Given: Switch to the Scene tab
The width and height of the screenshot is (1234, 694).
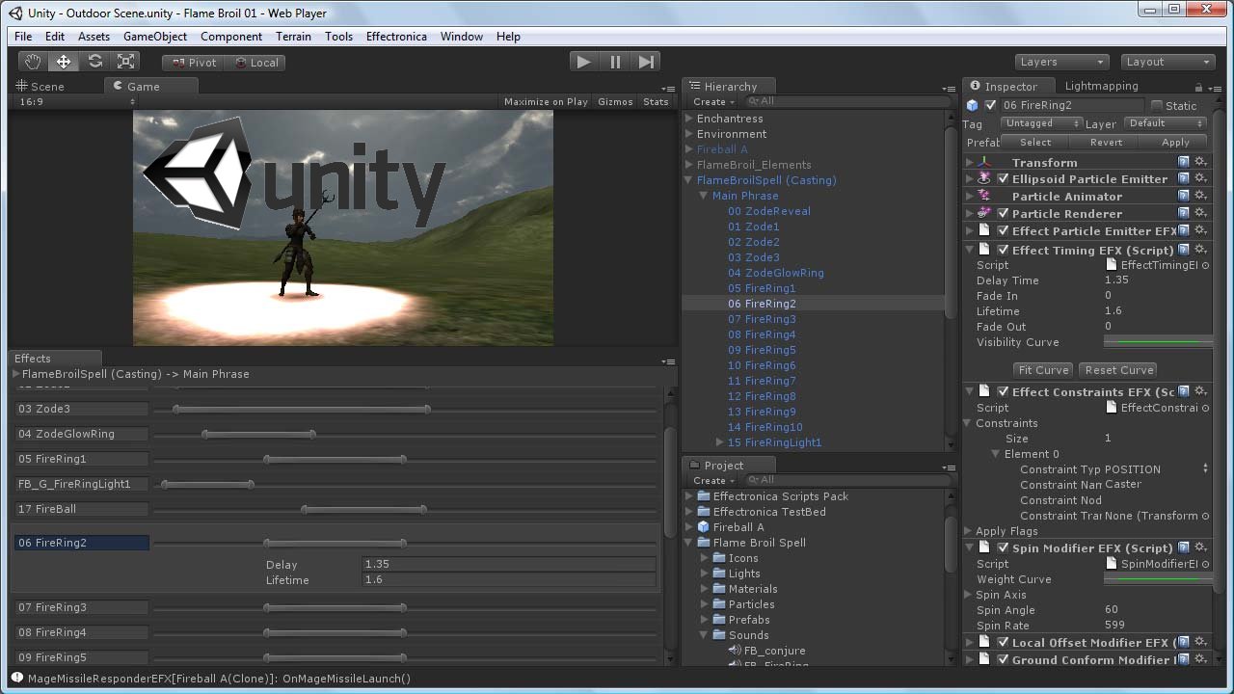Looking at the screenshot, I should pos(40,86).
